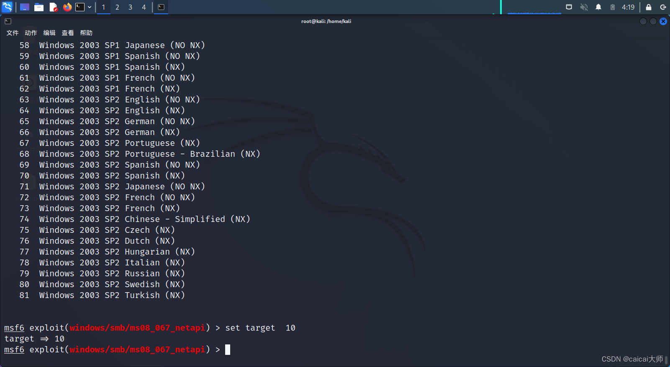Open the clock showing 4:19
This screenshot has width=670, height=367.
[x=628, y=7]
